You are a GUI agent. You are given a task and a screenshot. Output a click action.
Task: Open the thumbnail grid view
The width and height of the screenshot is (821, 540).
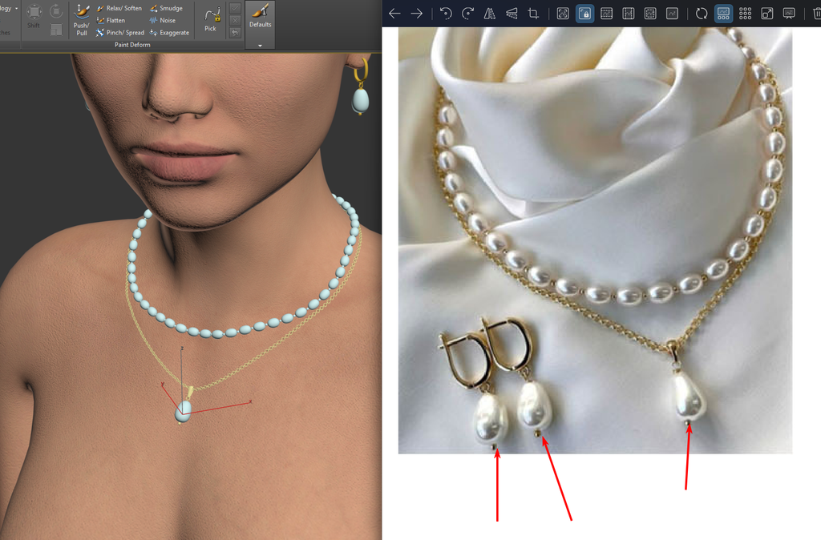tap(745, 13)
